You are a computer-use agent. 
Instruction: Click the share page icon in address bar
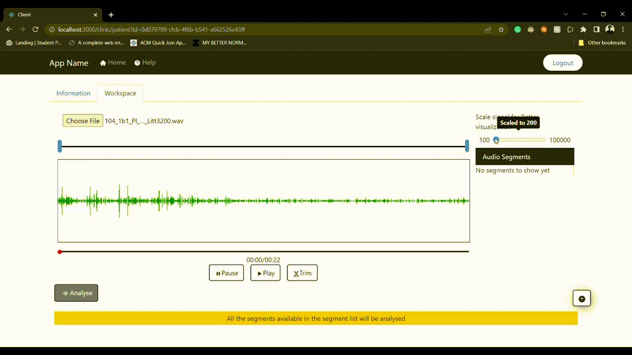coord(488,30)
